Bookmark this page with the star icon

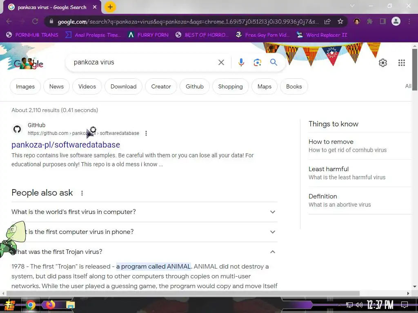click(340, 21)
